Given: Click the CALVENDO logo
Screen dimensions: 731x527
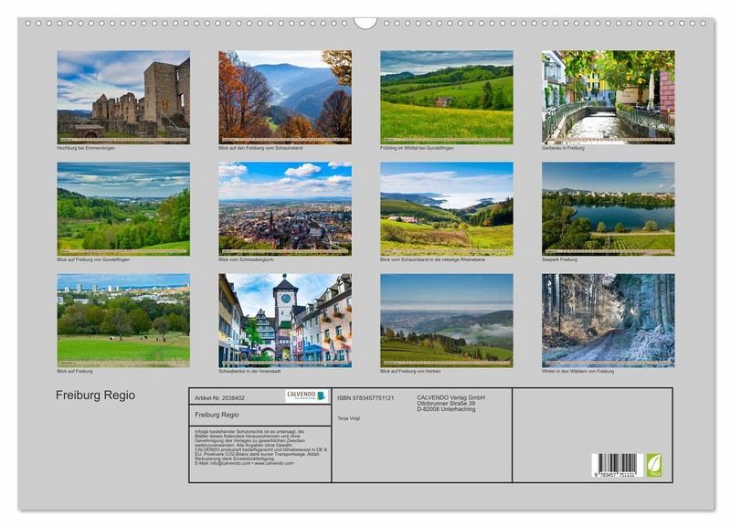Looking at the screenshot, I should tap(306, 396).
